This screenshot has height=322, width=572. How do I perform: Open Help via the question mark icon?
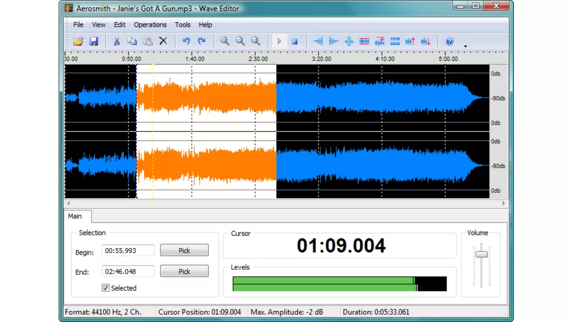(449, 41)
